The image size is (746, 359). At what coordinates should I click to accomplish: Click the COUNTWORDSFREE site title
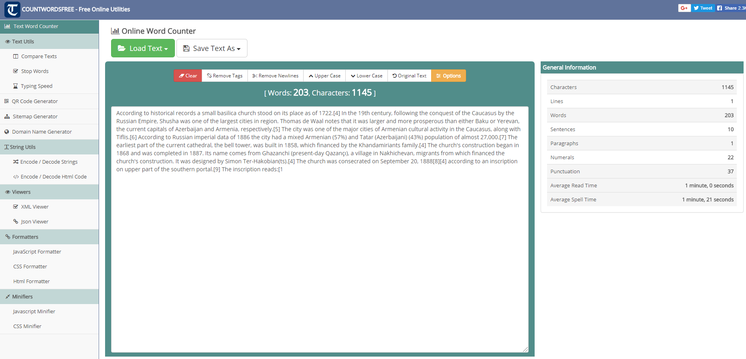pos(76,9)
